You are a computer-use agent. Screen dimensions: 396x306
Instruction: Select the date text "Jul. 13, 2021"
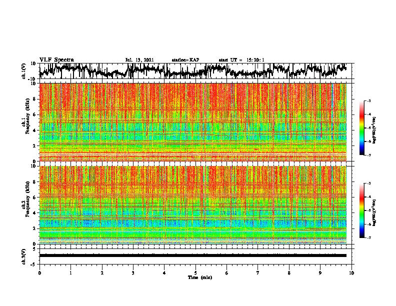[x=139, y=60]
